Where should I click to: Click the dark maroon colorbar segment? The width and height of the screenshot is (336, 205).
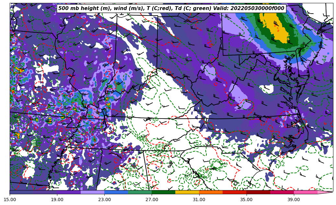click(258, 192)
